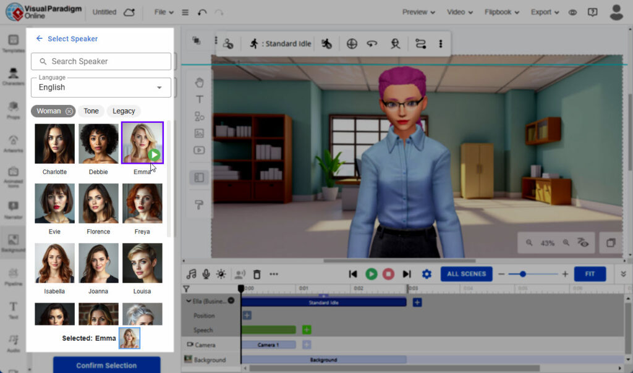Select the Emma speaker thumbnail
The height and width of the screenshot is (373, 633).
click(142, 143)
